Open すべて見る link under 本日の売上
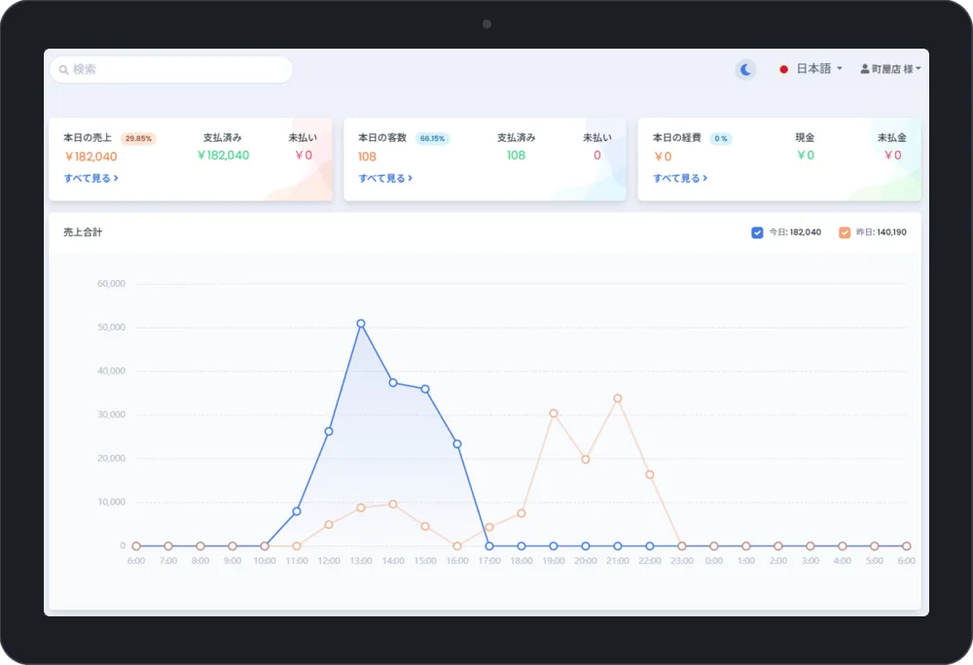973x665 pixels. (90, 178)
